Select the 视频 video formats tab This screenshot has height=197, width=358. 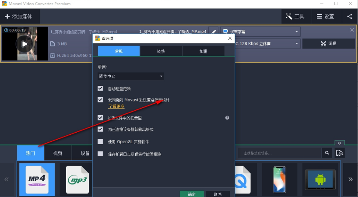[x=58, y=153]
